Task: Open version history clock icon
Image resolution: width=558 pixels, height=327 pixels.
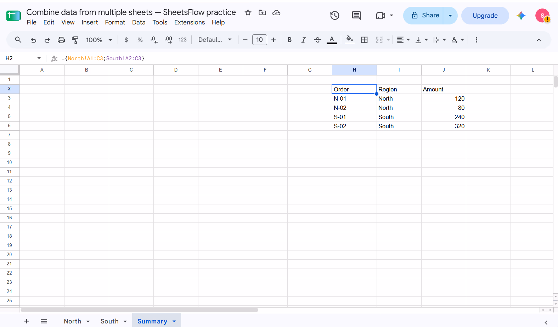Action: point(335,16)
